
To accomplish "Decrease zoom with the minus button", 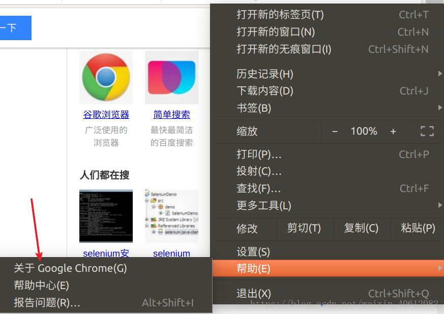I will [x=335, y=131].
